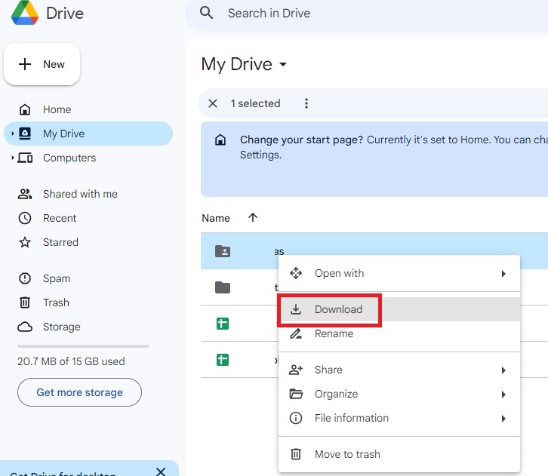The image size is (548, 476).
Task: Click the Download arrow icon
Action: coord(296,309)
